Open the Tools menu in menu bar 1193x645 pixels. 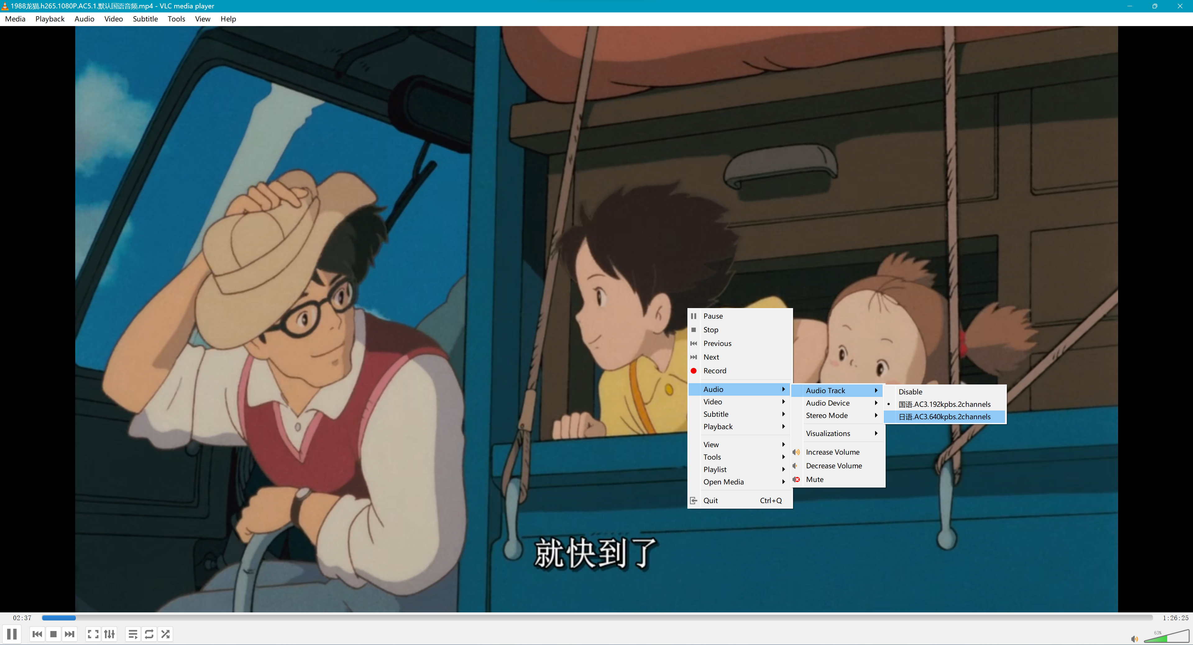tap(177, 19)
